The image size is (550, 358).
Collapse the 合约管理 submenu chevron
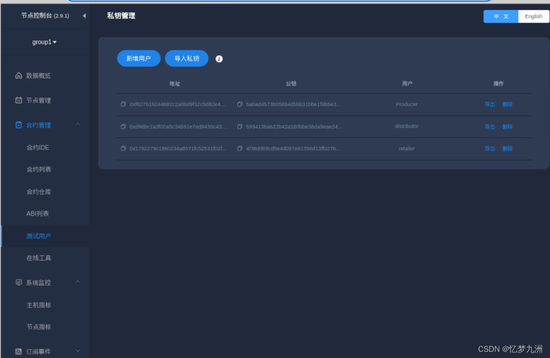[78, 125]
